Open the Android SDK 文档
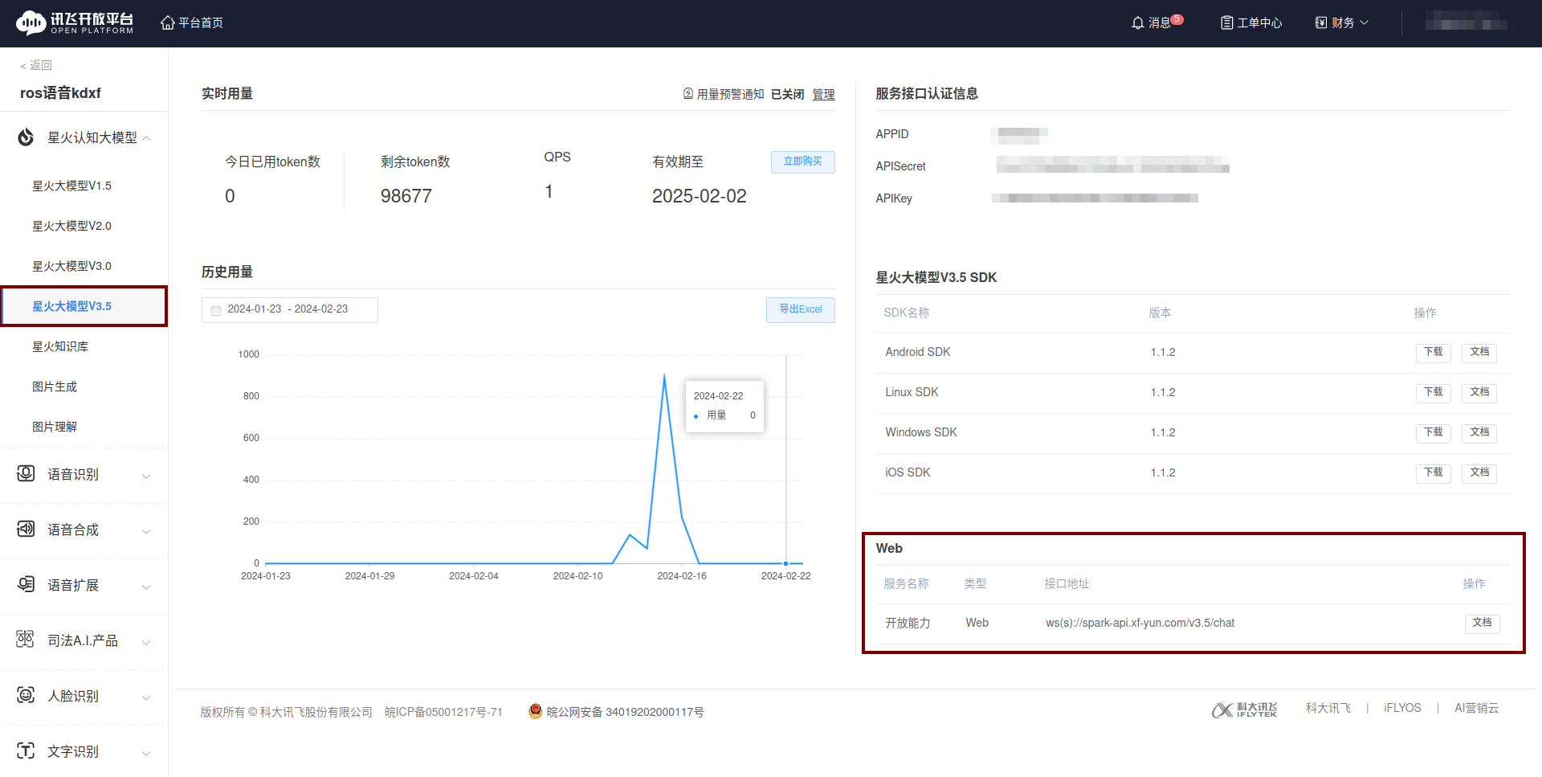The image size is (1542, 777). tap(1479, 352)
